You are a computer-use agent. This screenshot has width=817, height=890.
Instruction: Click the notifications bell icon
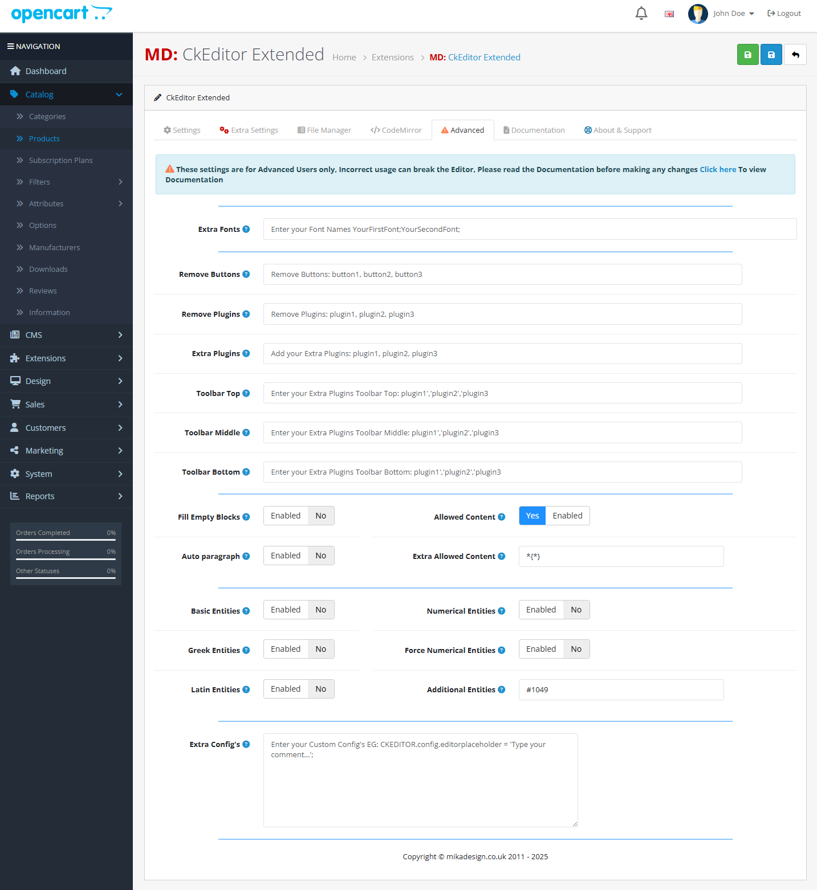[641, 13]
